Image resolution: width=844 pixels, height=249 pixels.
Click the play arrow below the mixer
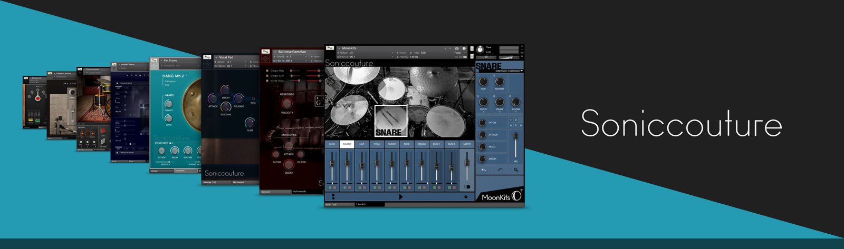click(x=401, y=197)
